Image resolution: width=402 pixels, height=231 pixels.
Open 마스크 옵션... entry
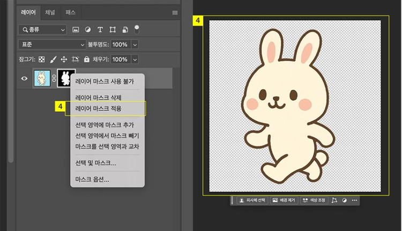(92, 179)
